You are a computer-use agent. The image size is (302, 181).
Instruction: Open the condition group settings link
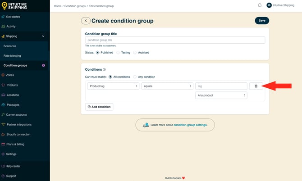[191, 125]
